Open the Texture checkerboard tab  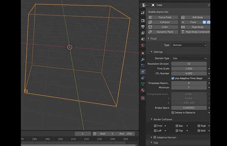[143, 98]
